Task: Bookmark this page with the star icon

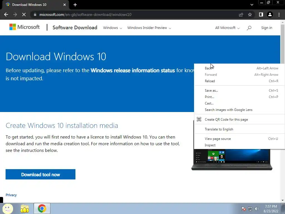Action: 250,14
